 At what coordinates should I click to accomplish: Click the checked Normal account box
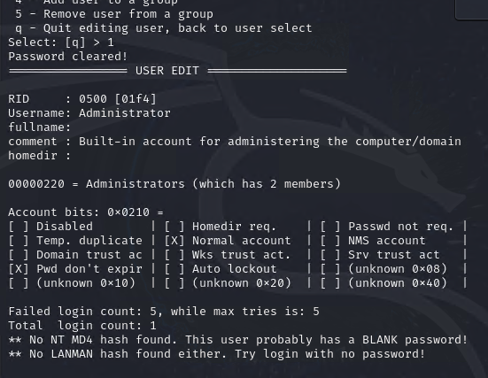174,241
